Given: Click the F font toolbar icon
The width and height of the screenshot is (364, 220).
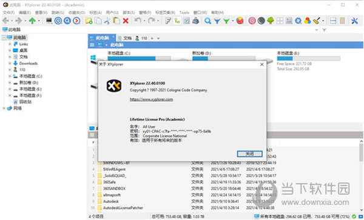Looking at the screenshot, I should [x=168, y=21].
